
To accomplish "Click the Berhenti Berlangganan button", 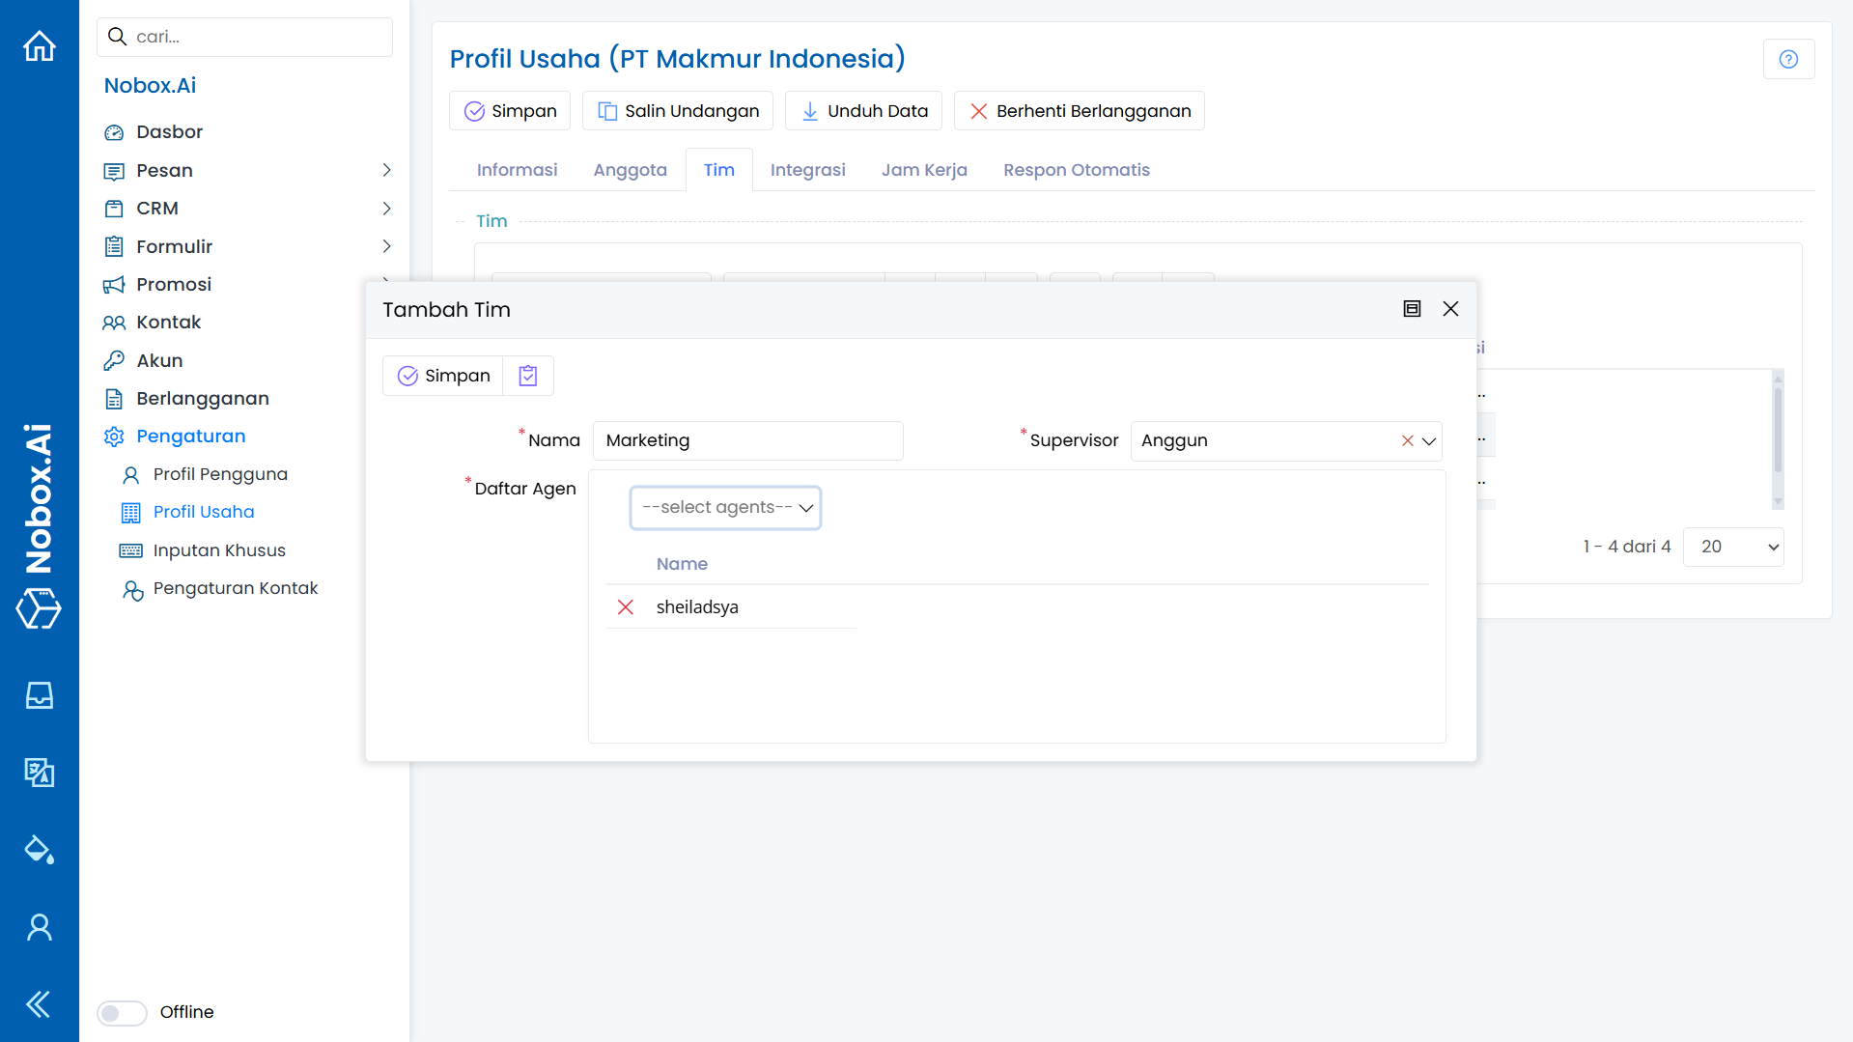I will (1079, 111).
